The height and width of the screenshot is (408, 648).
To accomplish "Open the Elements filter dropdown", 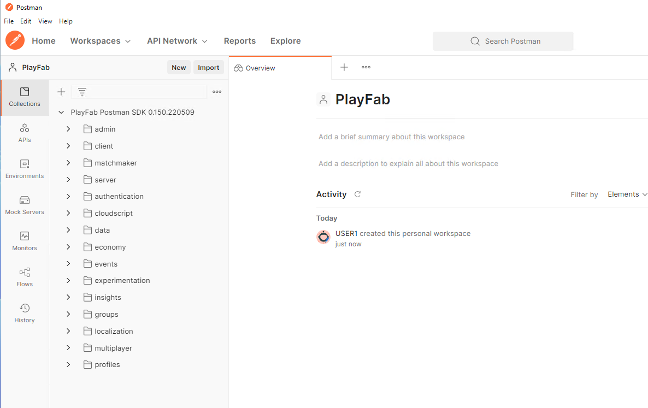I will [627, 194].
